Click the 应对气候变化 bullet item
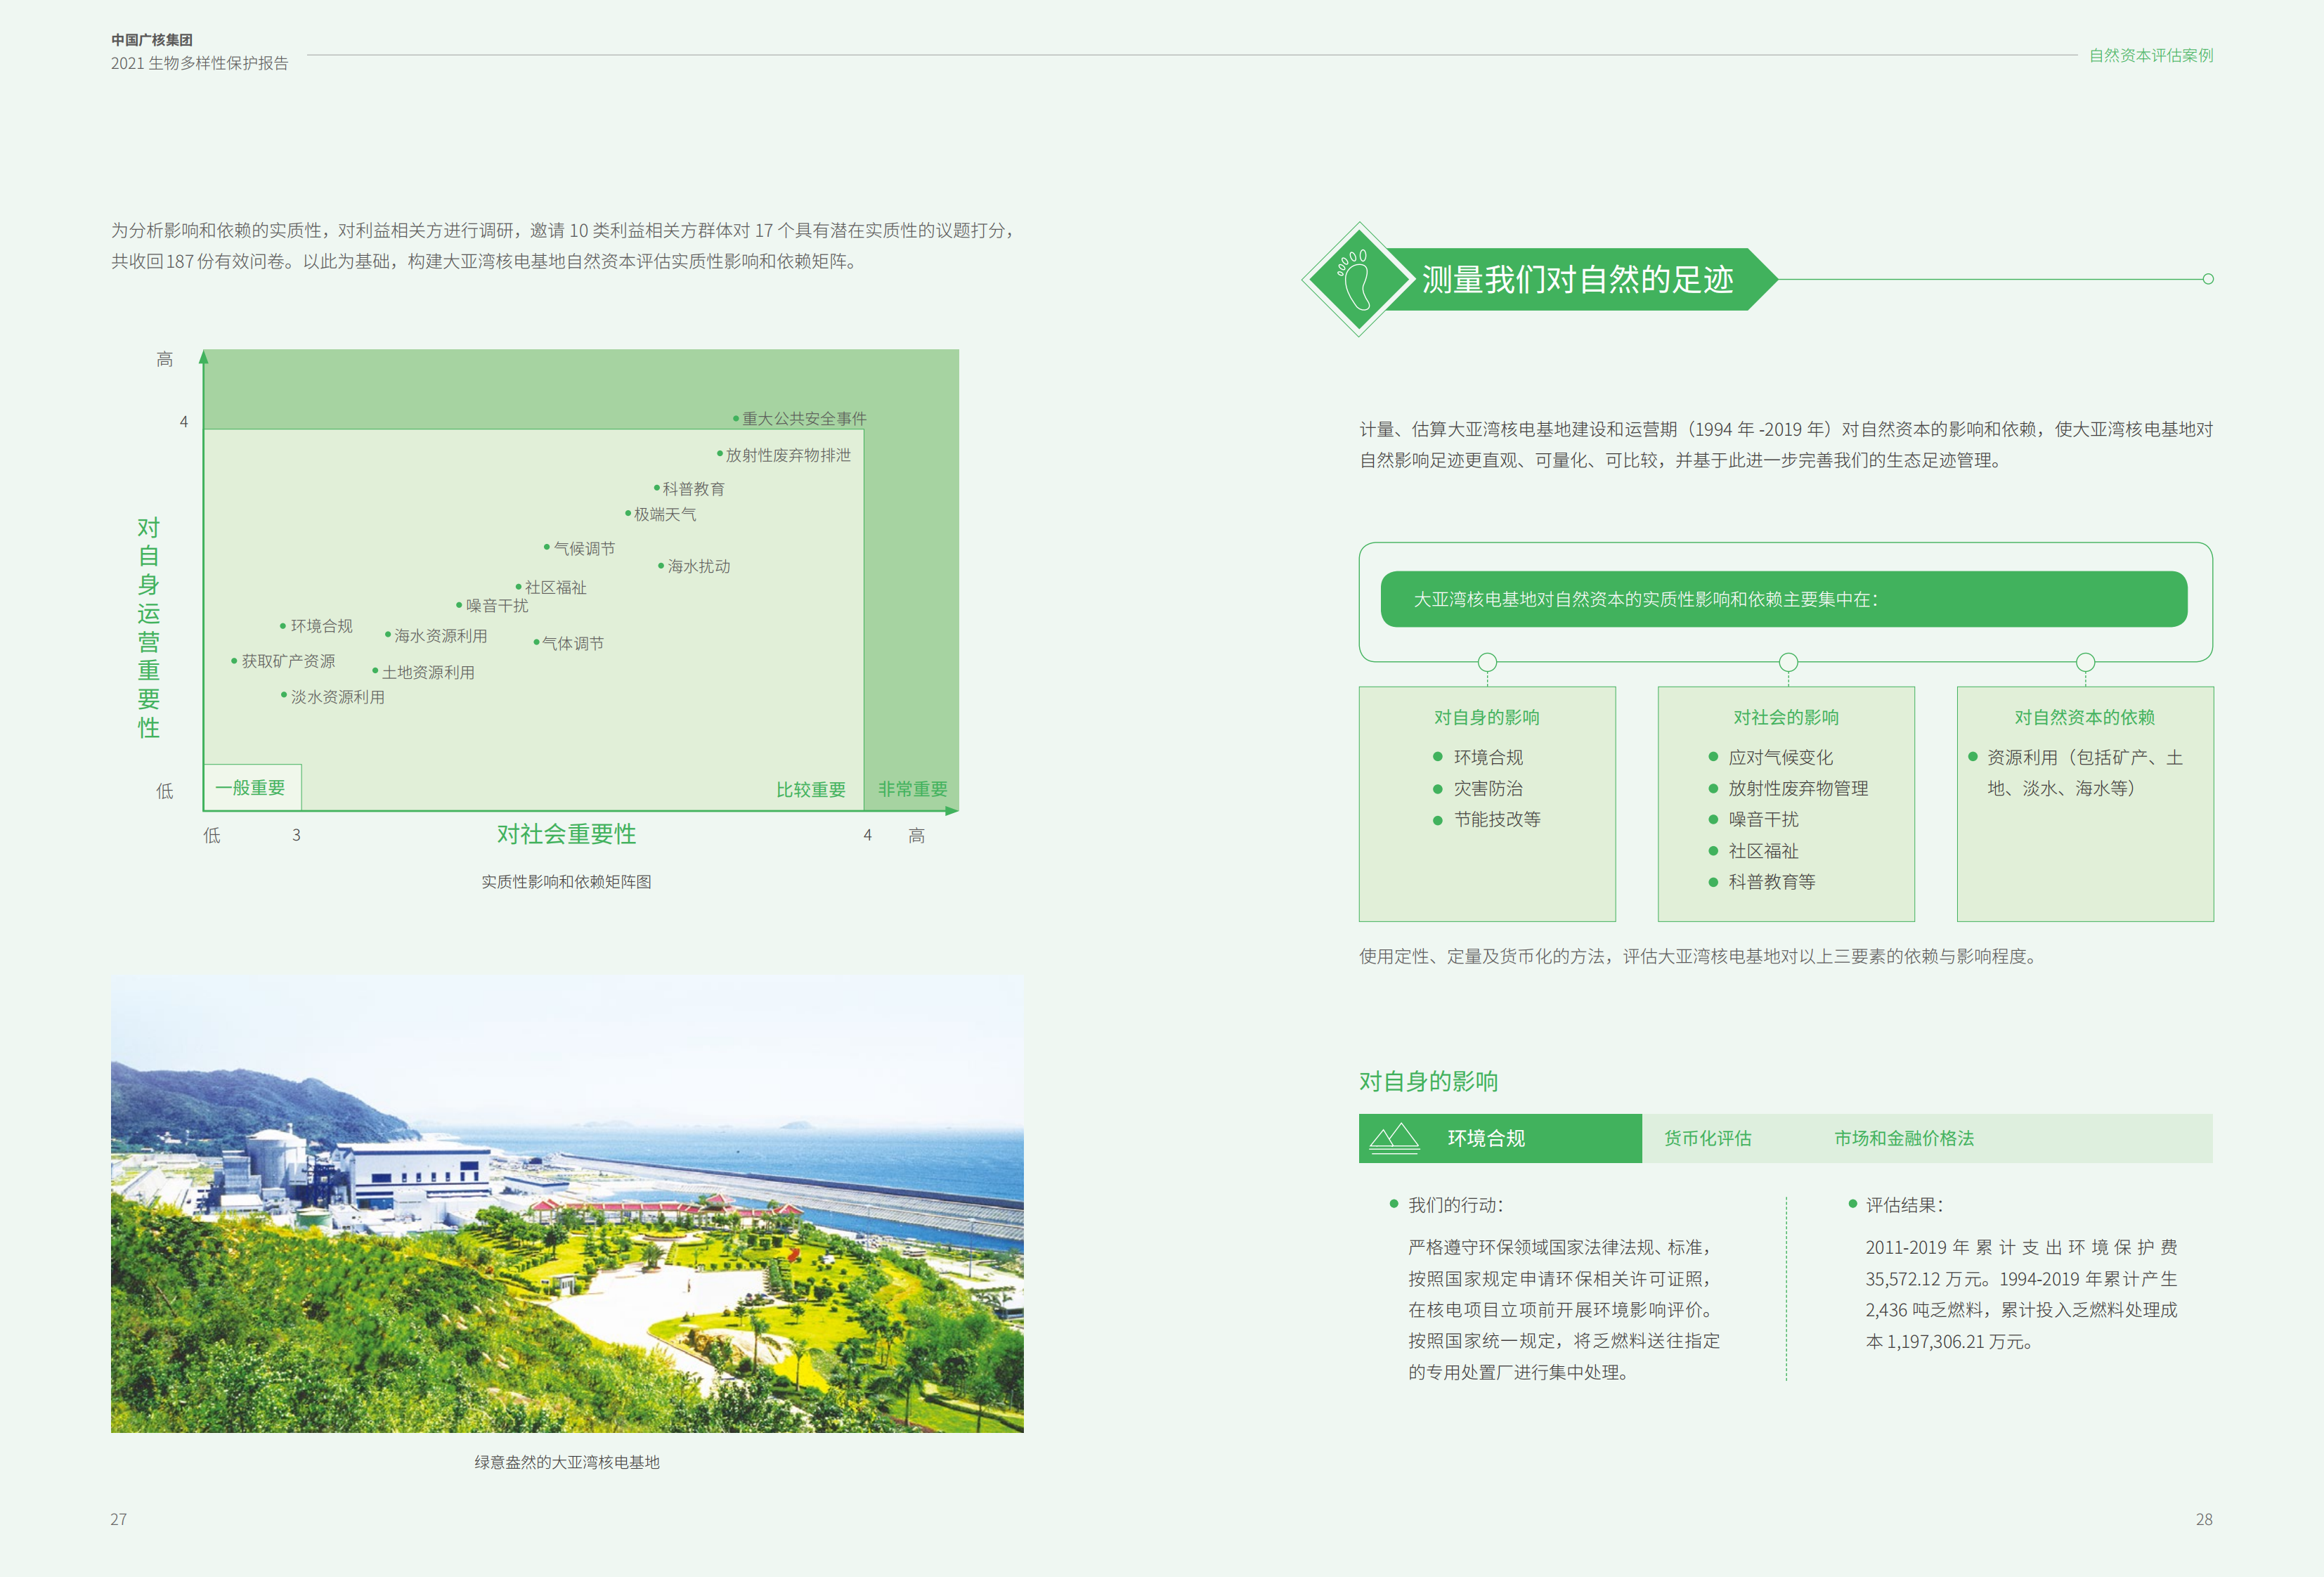 click(1771, 757)
